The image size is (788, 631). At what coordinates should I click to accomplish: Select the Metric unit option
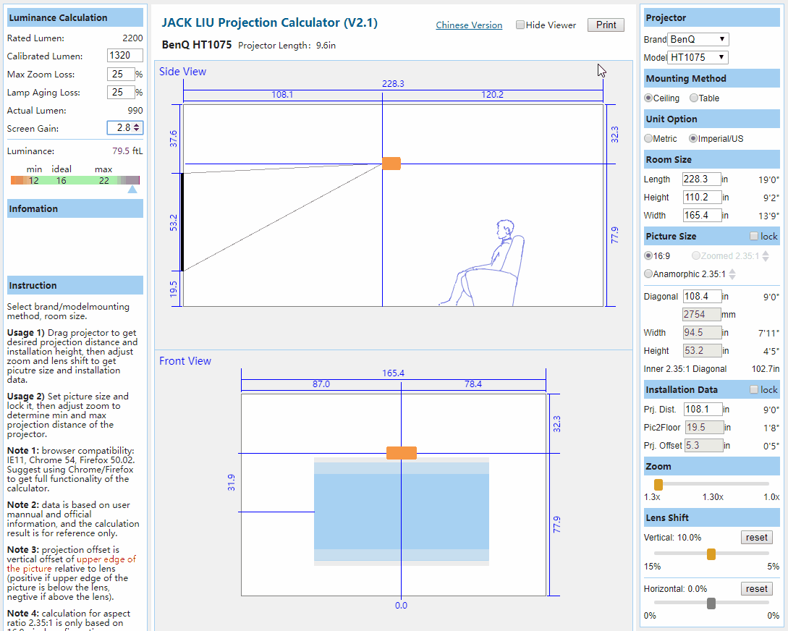coord(648,139)
